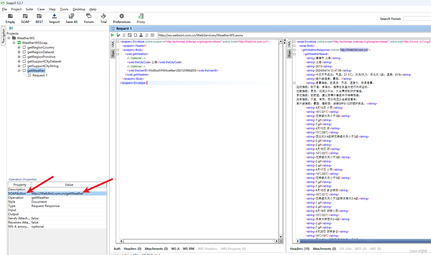Open the File menu
The width and height of the screenshot is (431, 255).
point(4,9)
